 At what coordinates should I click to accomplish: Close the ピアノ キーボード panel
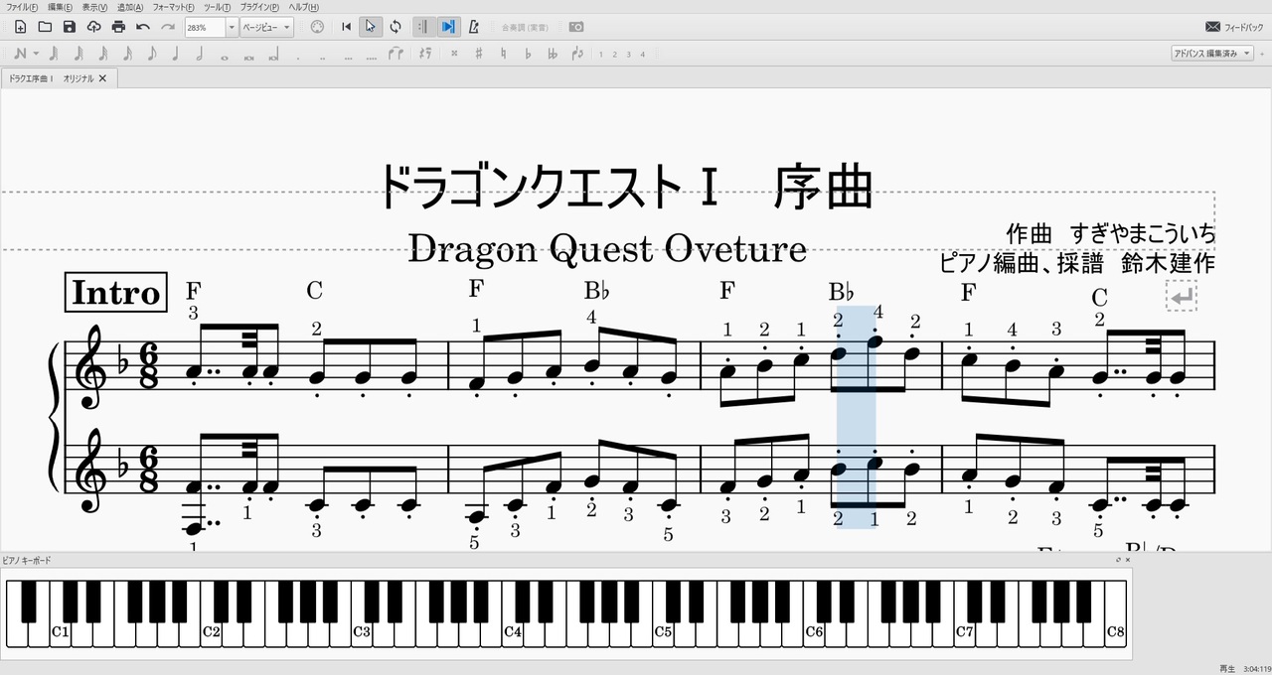coord(1127,560)
